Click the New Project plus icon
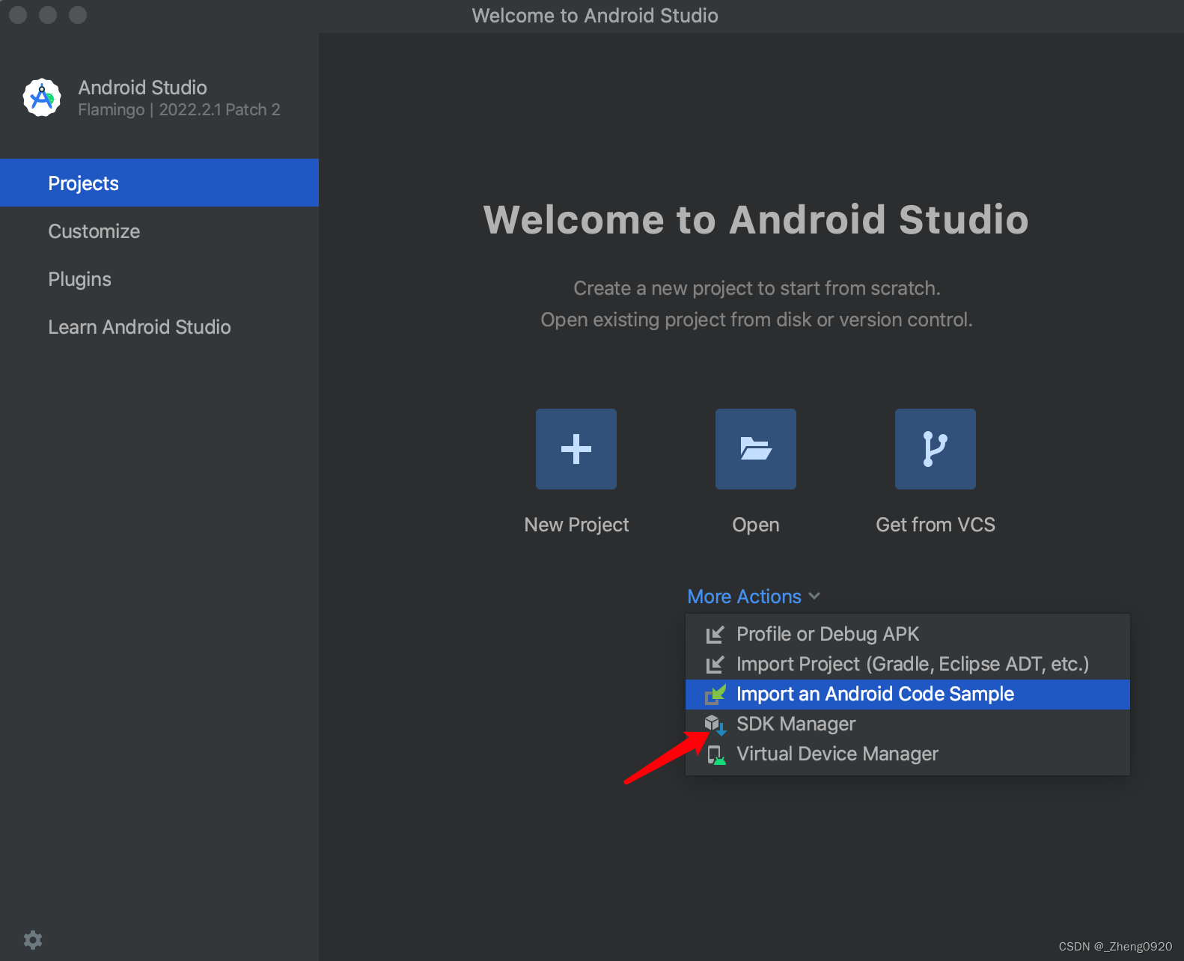 [576, 449]
